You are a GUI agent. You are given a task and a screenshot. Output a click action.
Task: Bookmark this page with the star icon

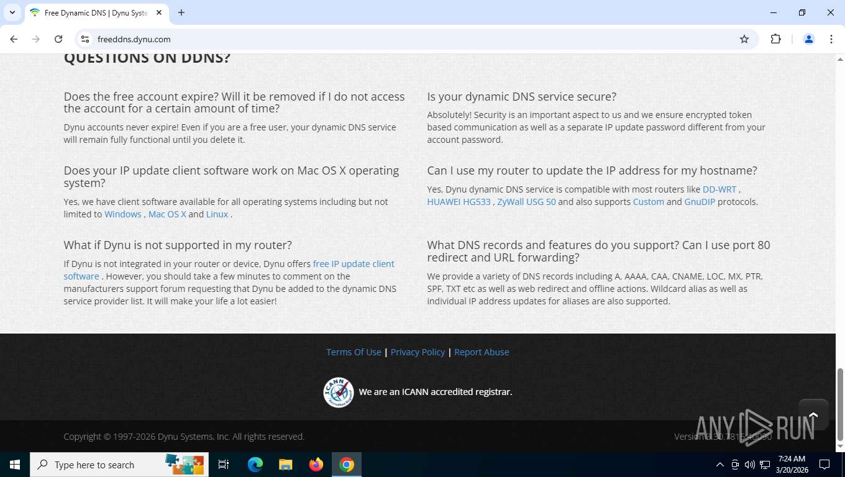pyautogui.click(x=744, y=39)
